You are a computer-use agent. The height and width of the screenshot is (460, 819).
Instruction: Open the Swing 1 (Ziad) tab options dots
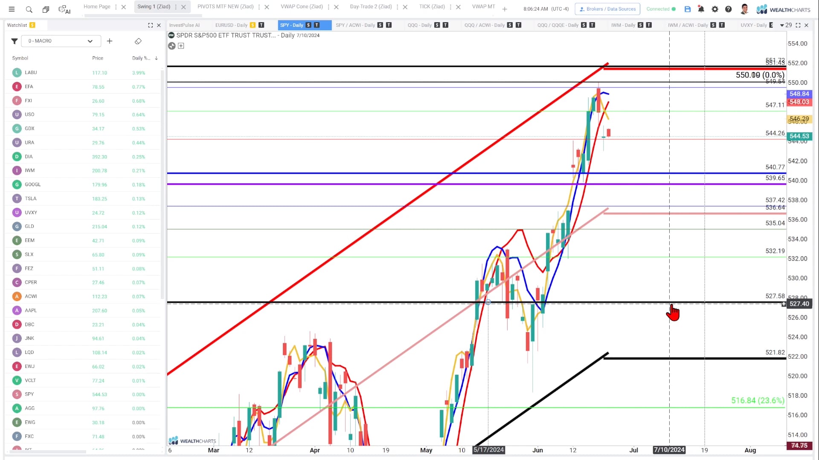(176, 7)
